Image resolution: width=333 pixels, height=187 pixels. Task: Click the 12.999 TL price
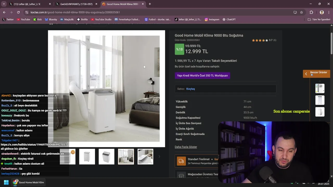(196, 51)
